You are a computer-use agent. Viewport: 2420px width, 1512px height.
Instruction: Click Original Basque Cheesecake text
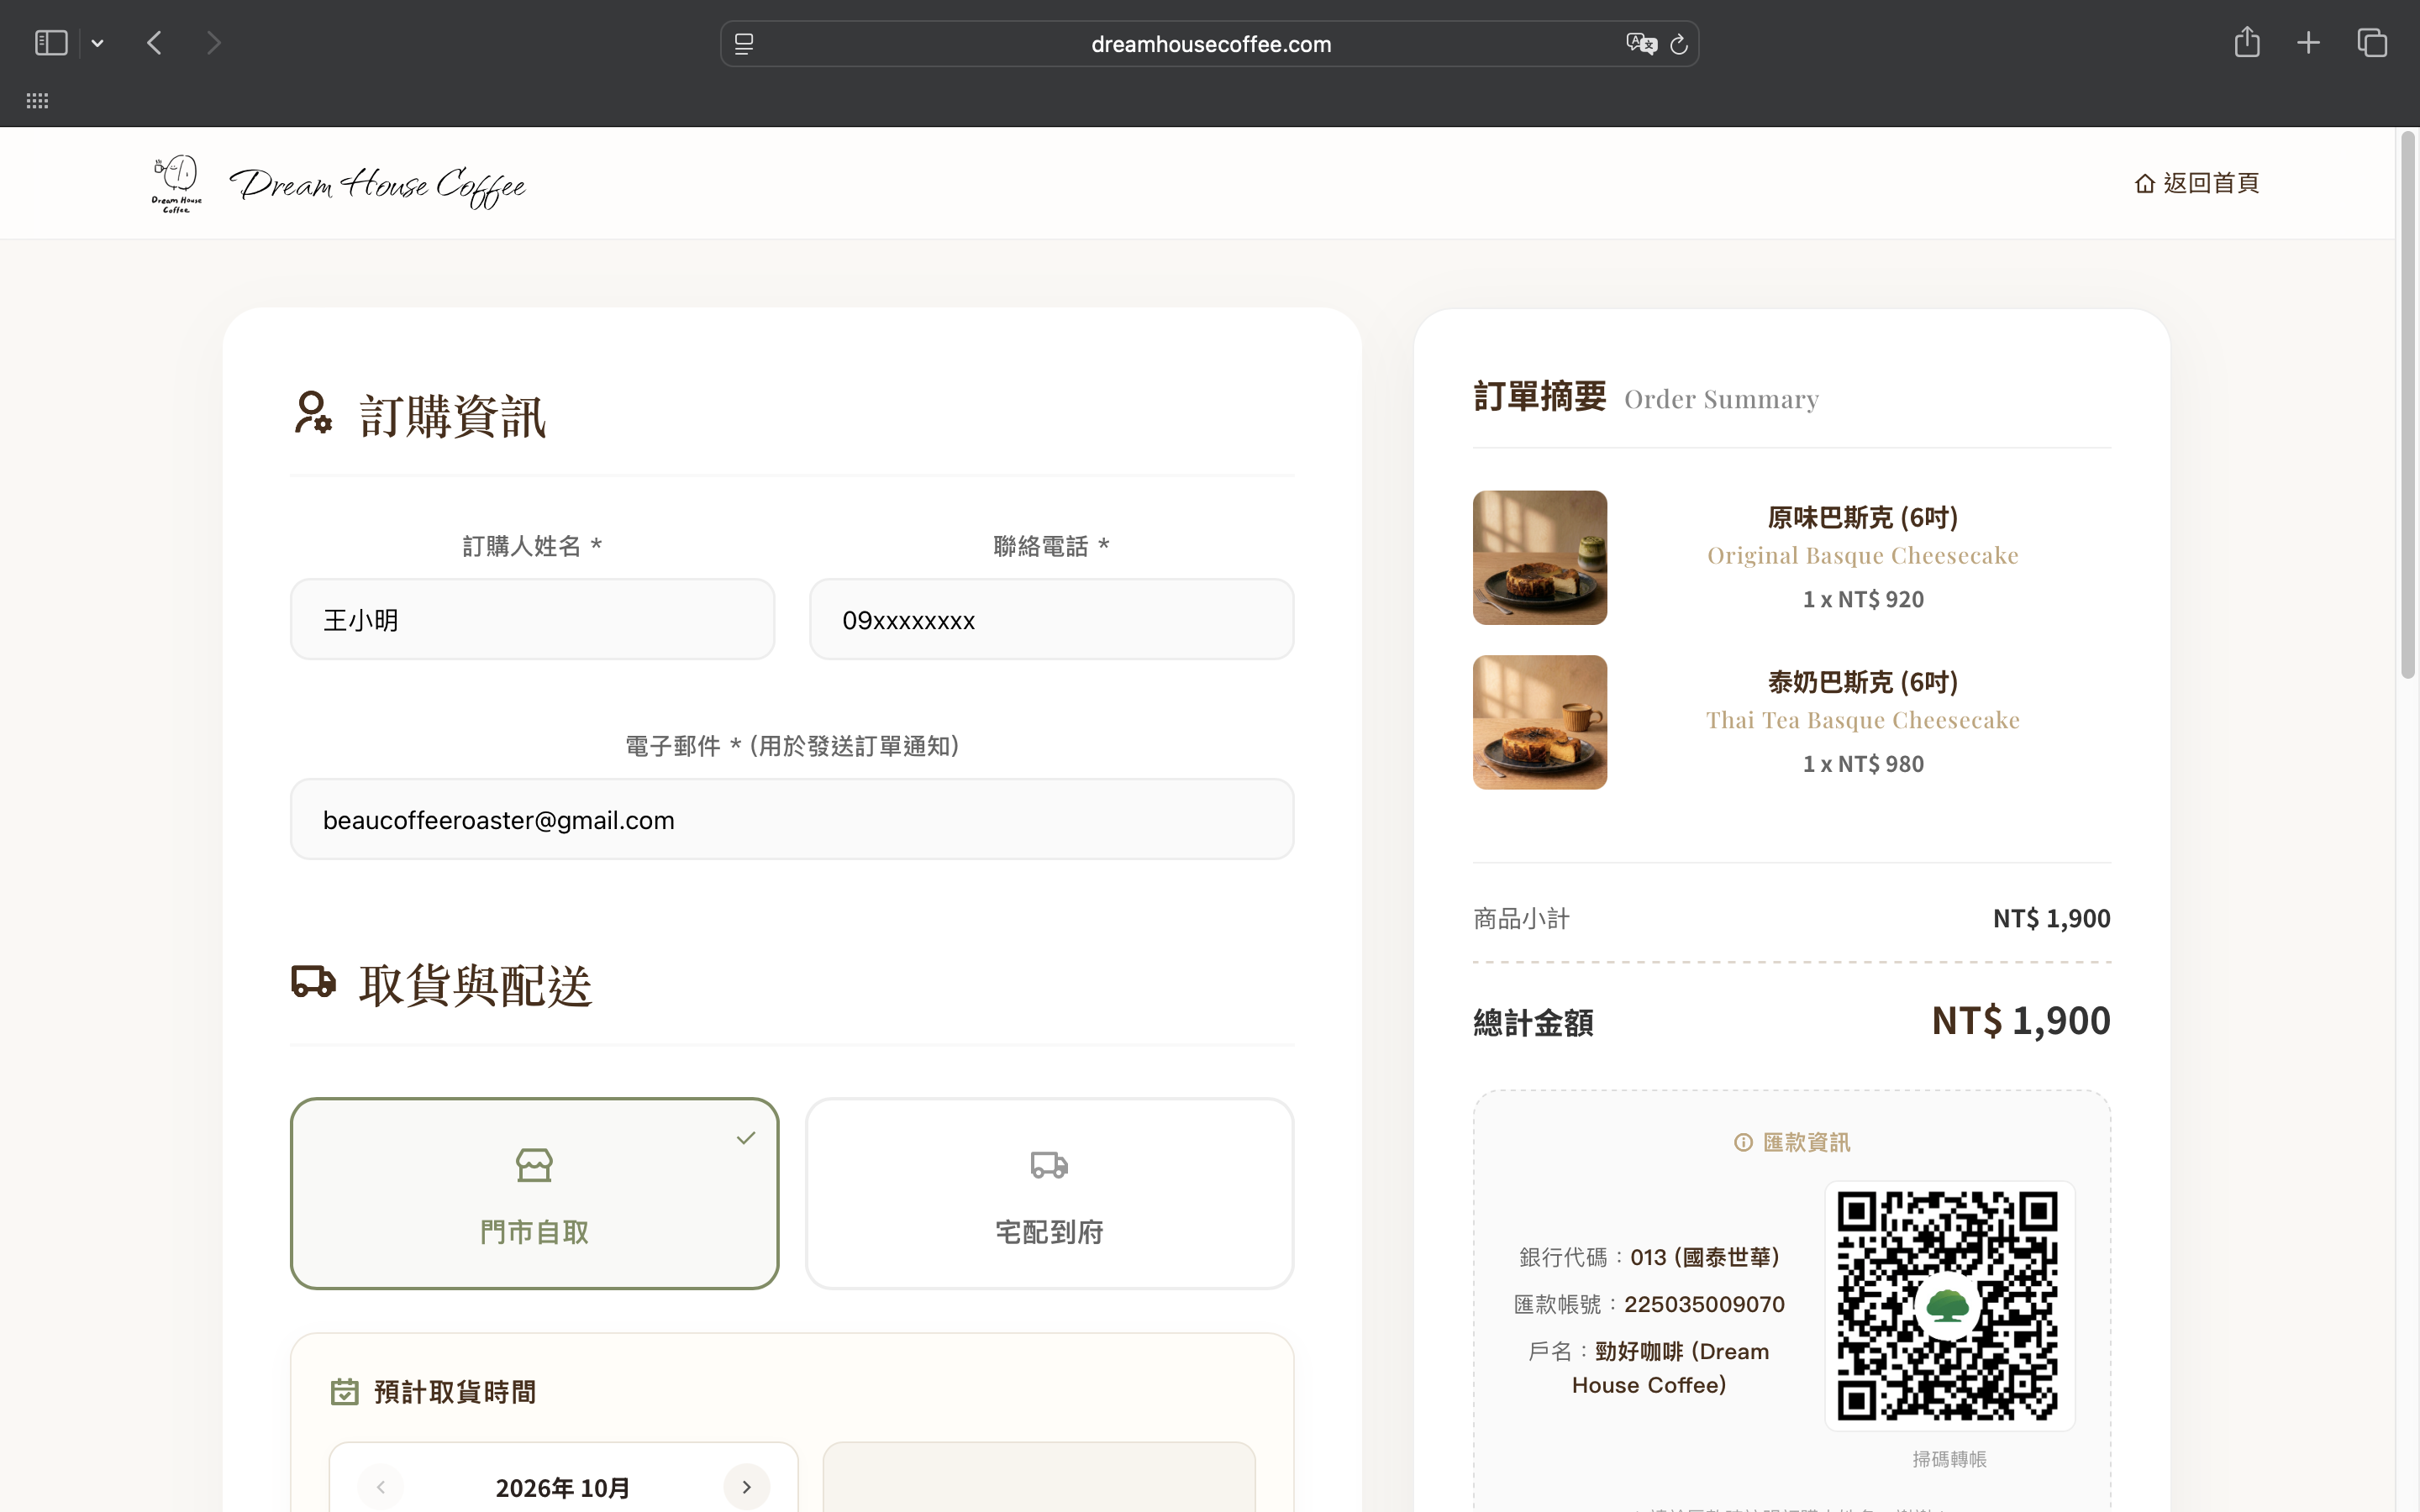coord(1862,556)
